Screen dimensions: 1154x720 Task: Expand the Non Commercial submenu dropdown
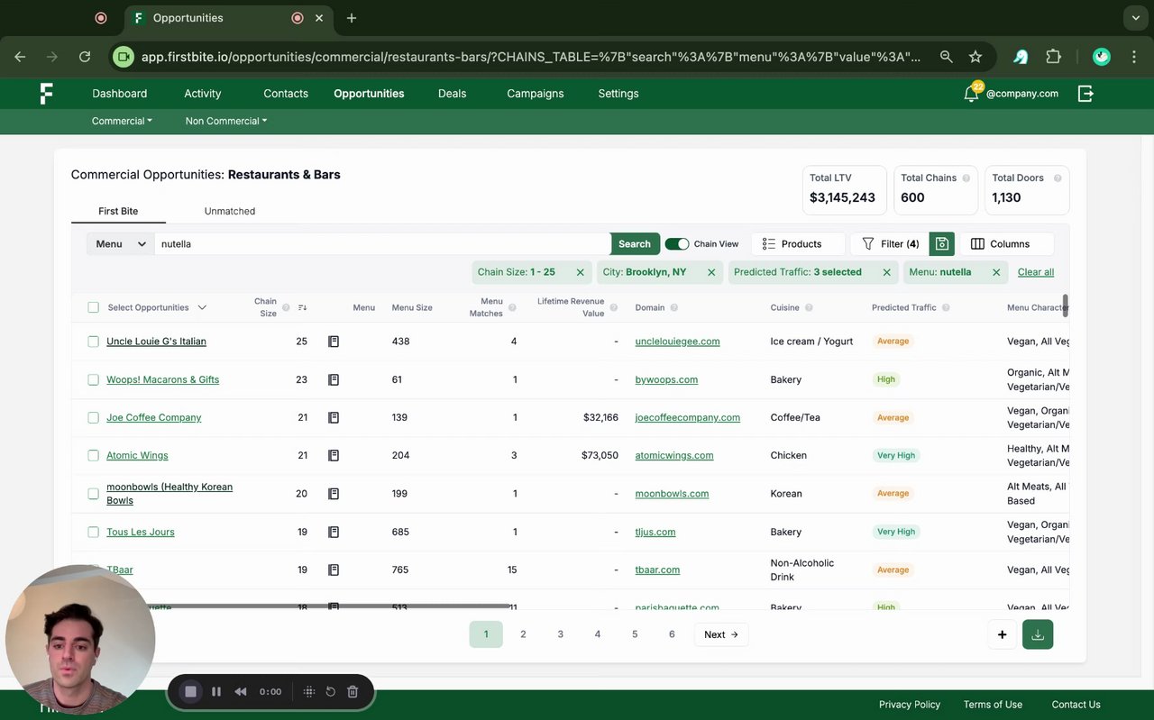click(x=226, y=121)
